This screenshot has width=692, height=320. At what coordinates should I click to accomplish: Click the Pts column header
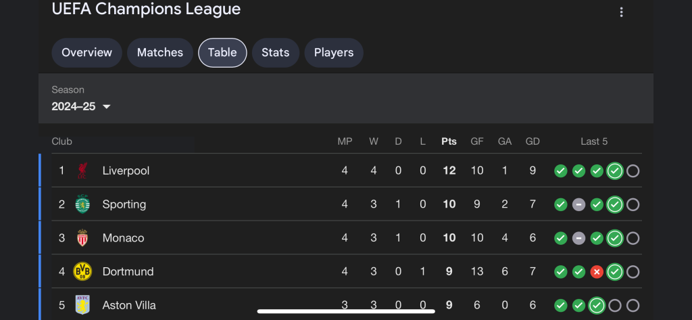449,141
